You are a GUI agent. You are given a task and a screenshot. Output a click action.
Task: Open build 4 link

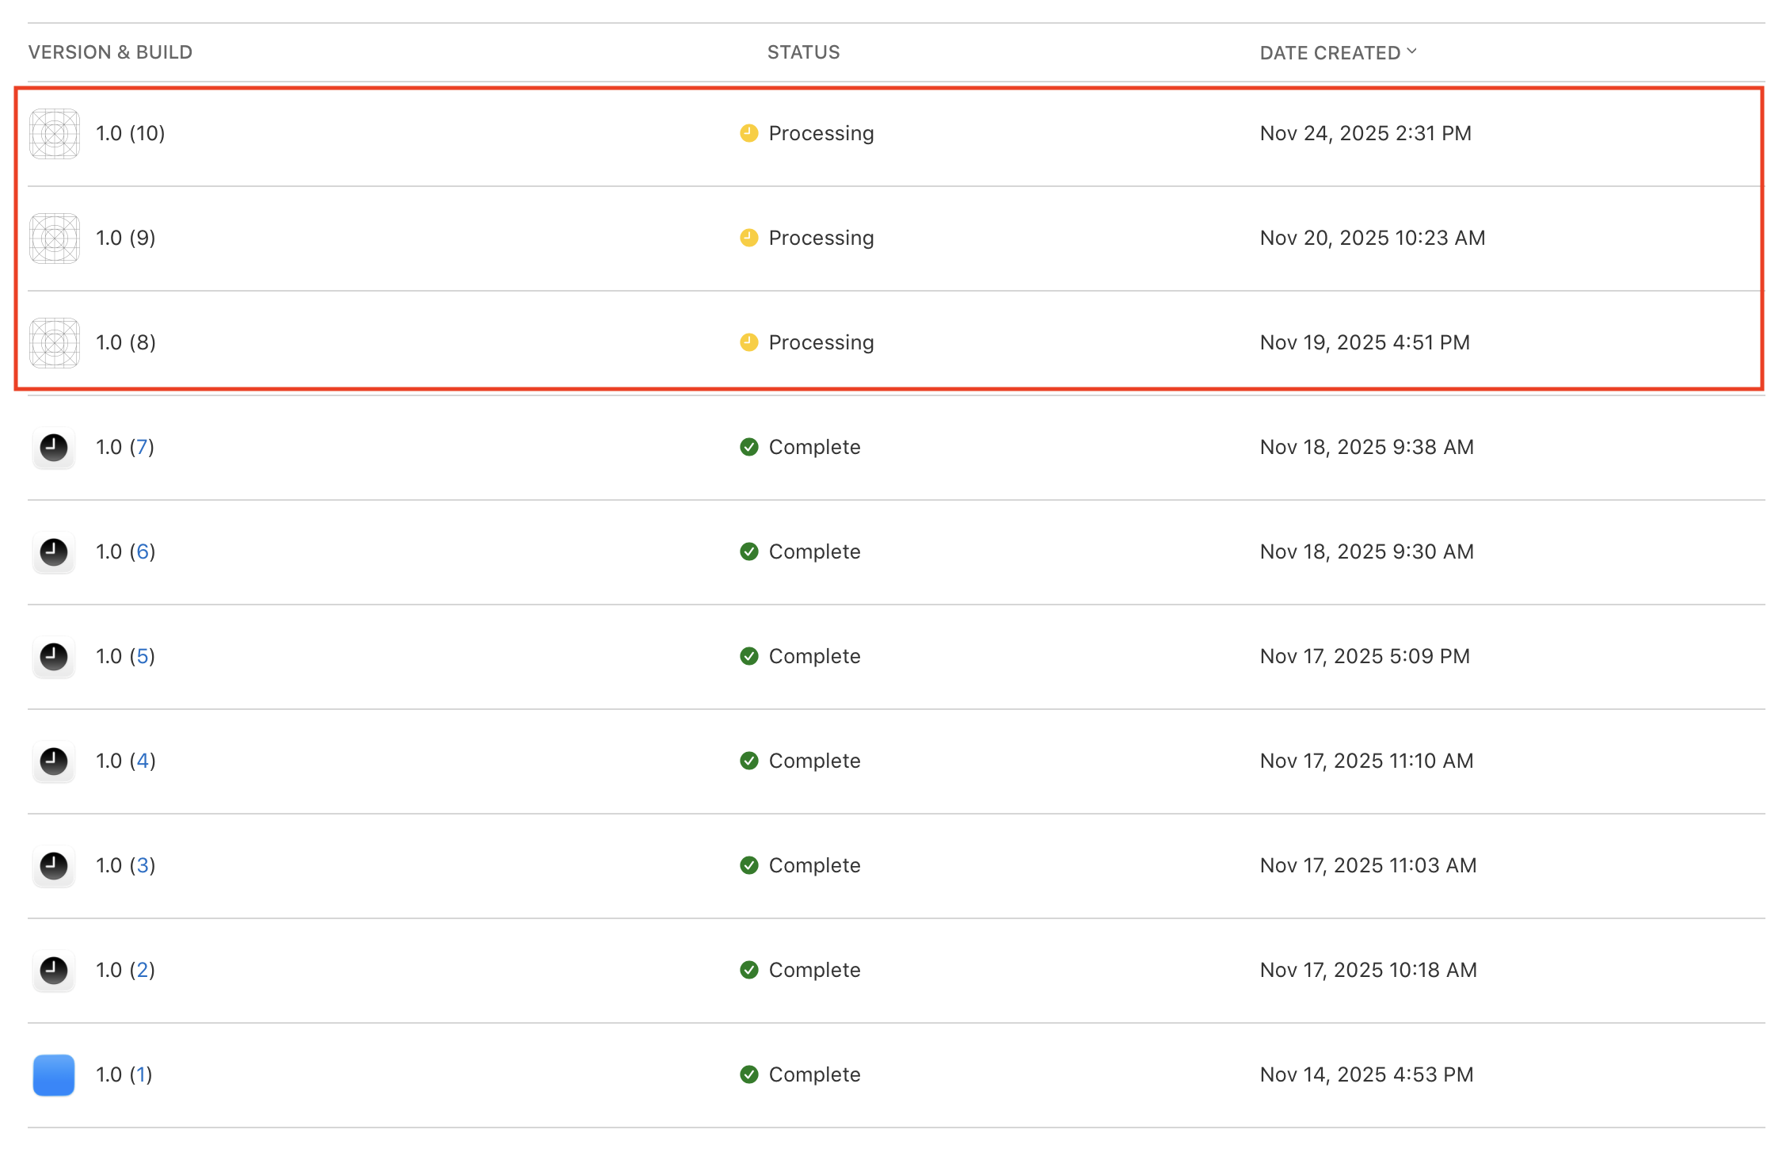(143, 761)
